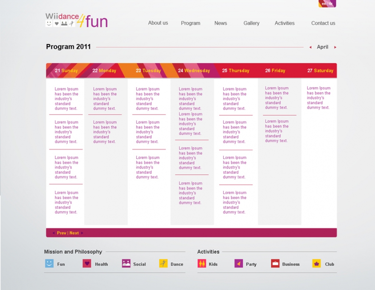The image size is (375, 290).
Task: Click the 'Mission and Philosophy' heading
Action: click(73, 252)
